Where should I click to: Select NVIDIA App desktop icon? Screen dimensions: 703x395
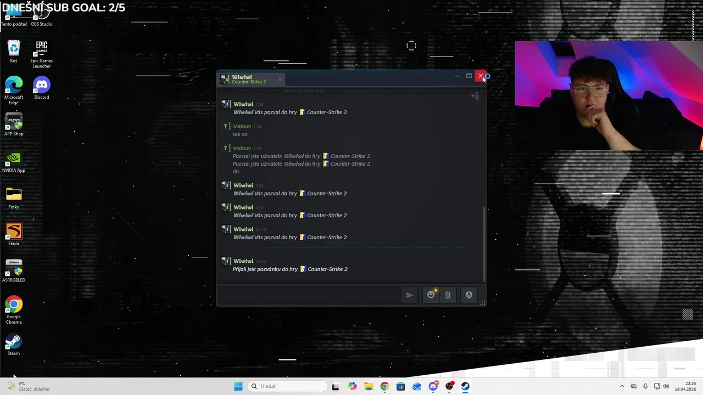click(14, 161)
